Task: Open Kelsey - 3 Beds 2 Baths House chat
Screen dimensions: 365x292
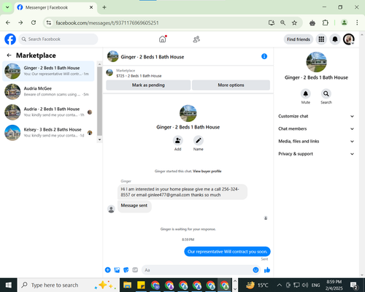Action: tap(48, 132)
